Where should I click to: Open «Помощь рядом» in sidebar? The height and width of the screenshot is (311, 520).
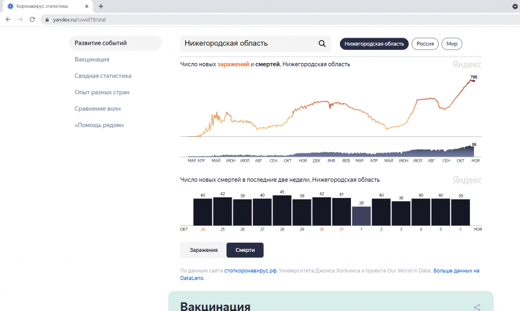99,125
